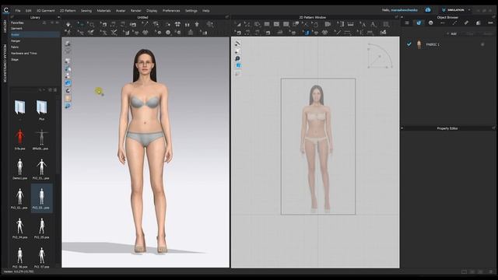The width and height of the screenshot is (498, 280).
Task: Open the Avatar menu
Action: (121, 10)
